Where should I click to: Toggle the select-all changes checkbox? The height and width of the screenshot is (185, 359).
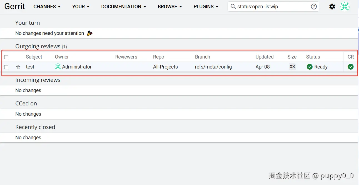pyautogui.click(x=6, y=57)
